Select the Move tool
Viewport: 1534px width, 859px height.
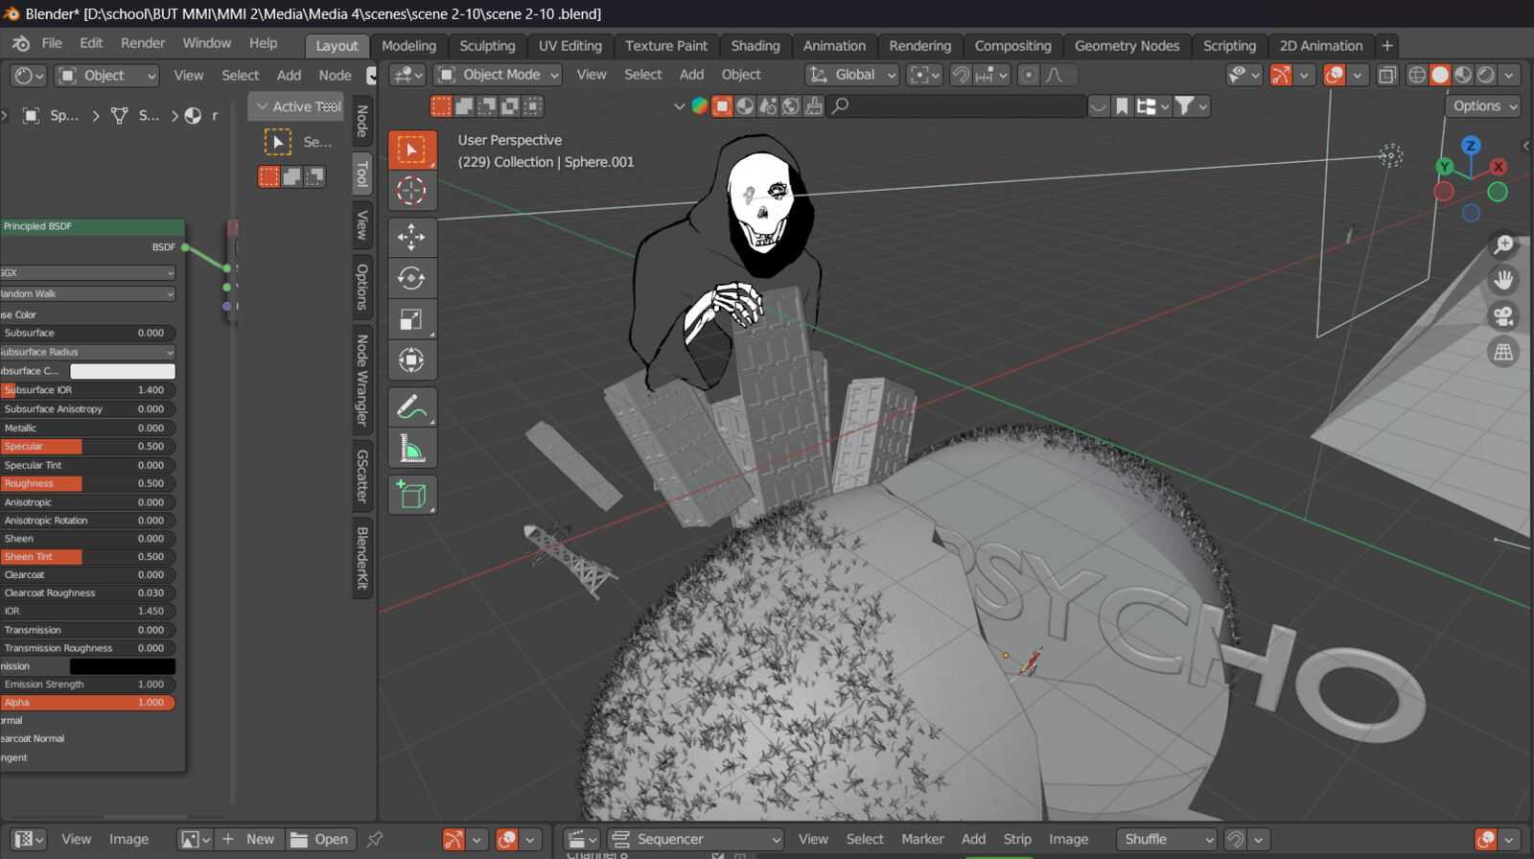coord(412,237)
